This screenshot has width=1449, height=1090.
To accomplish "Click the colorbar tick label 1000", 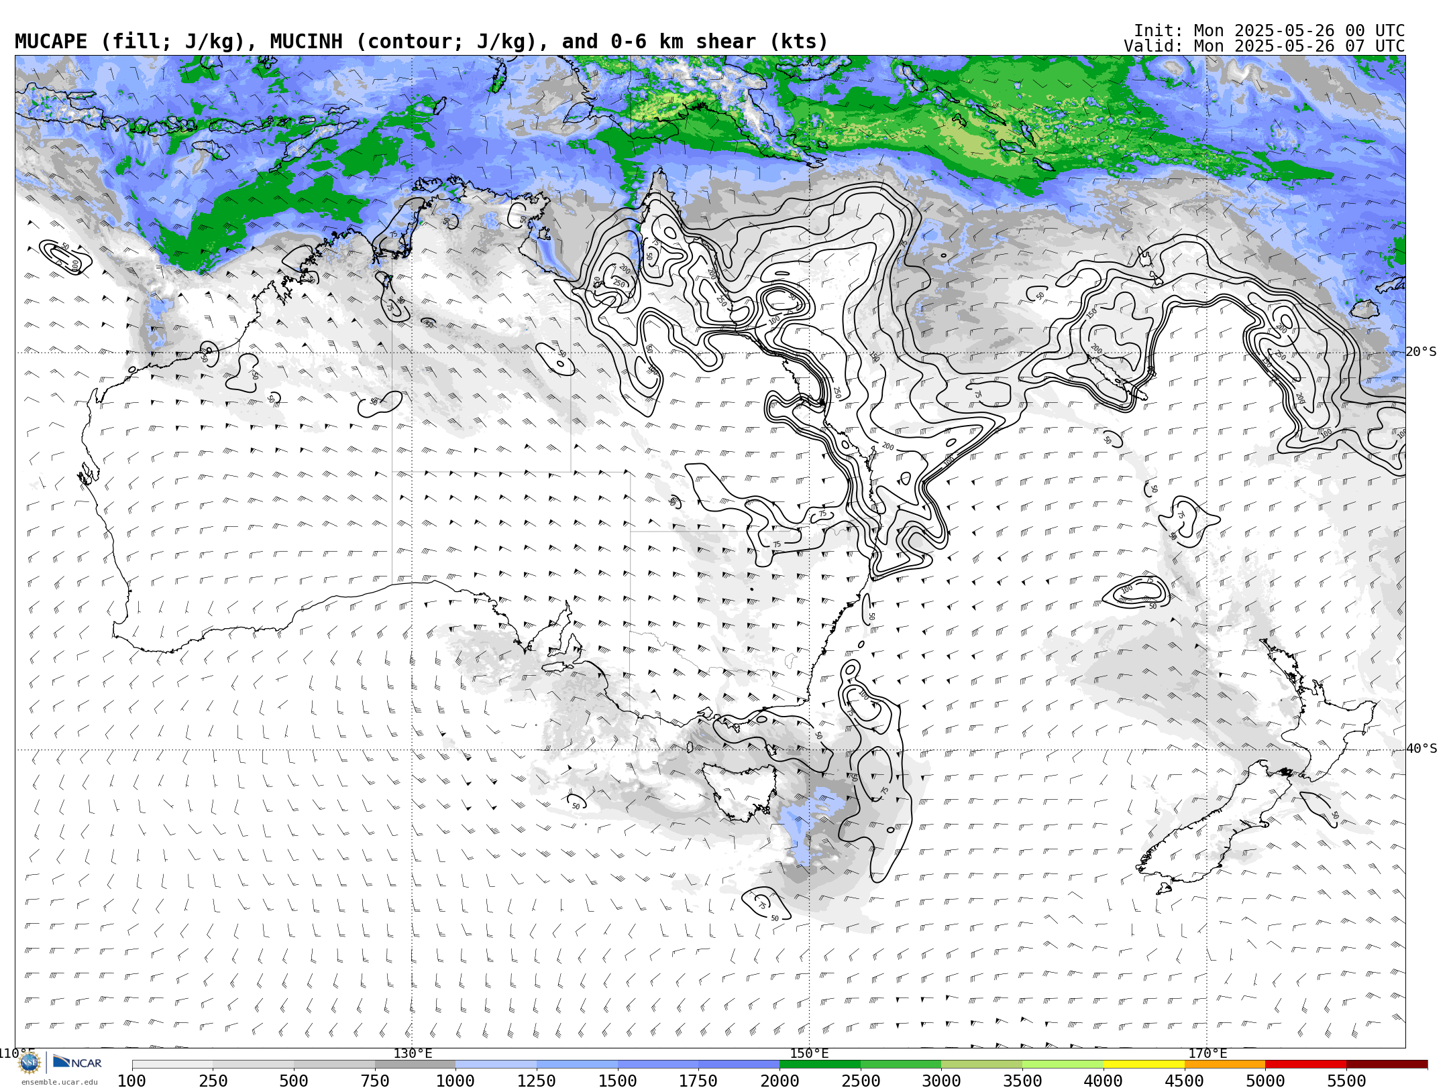I will pyautogui.click(x=455, y=1081).
